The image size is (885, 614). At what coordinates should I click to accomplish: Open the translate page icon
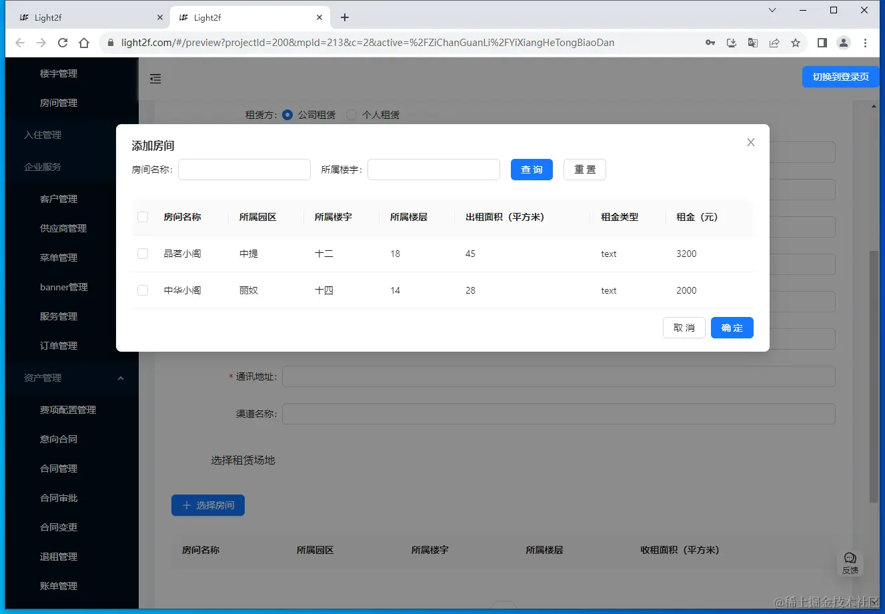[753, 43]
